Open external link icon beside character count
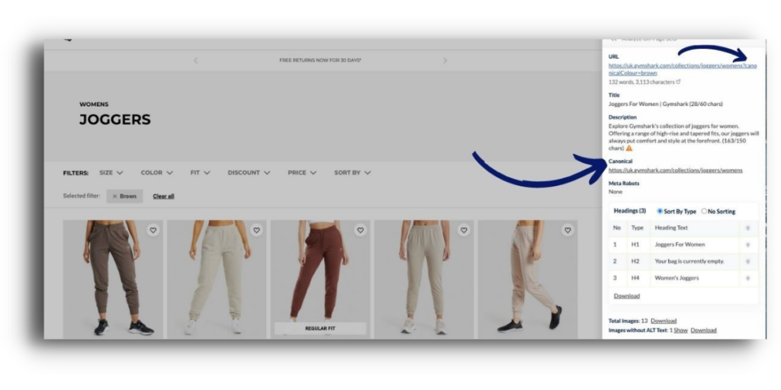 [678, 82]
